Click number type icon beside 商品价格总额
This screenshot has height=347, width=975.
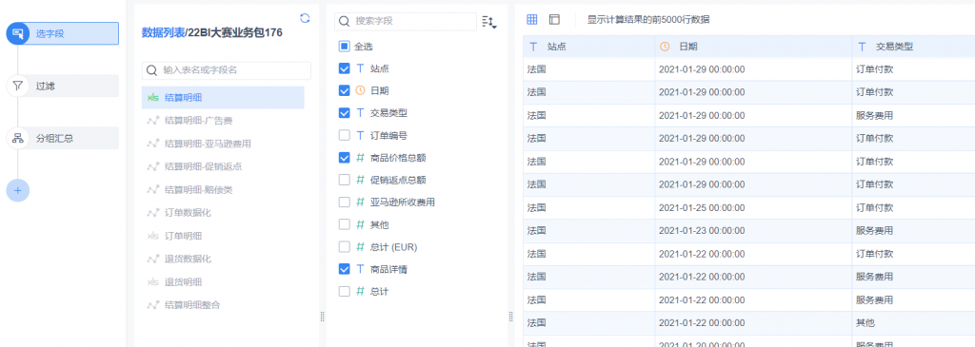coord(360,158)
